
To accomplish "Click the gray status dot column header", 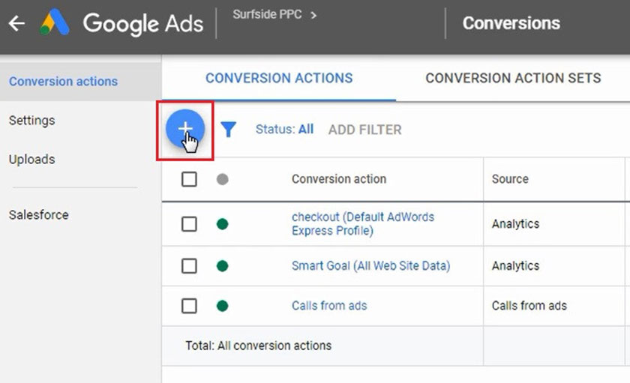I will 222,179.
